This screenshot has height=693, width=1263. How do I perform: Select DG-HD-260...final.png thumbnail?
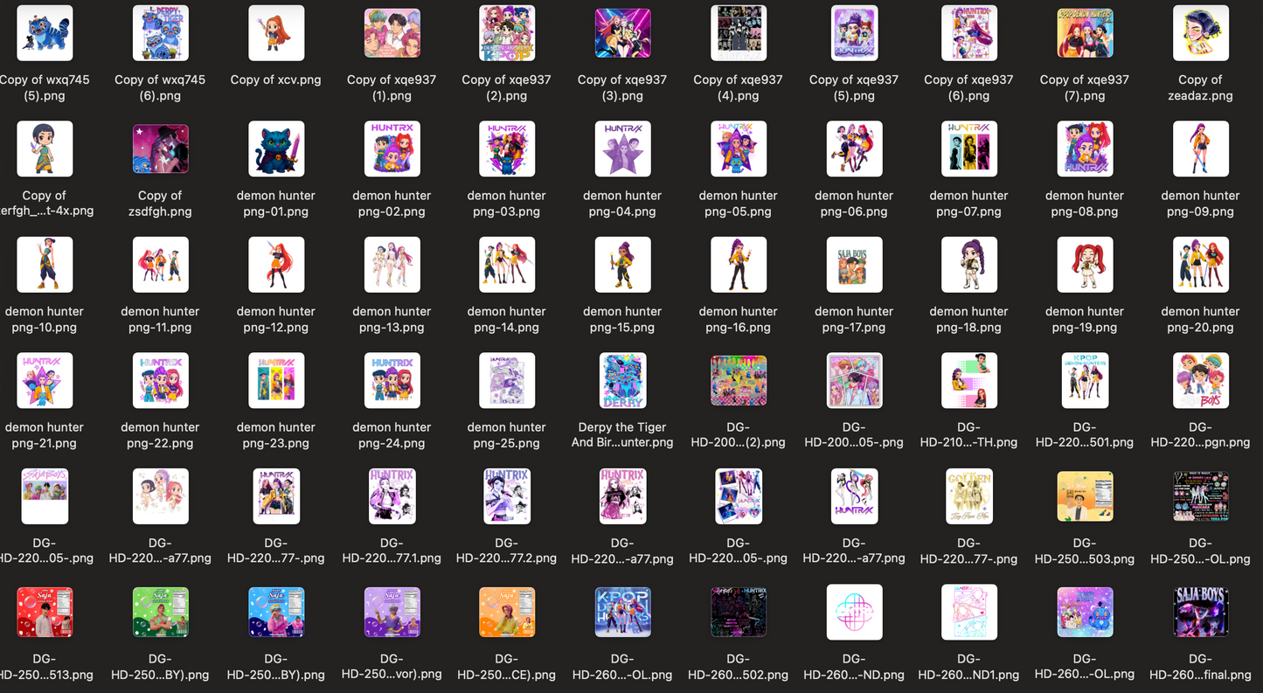[x=1200, y=612]
